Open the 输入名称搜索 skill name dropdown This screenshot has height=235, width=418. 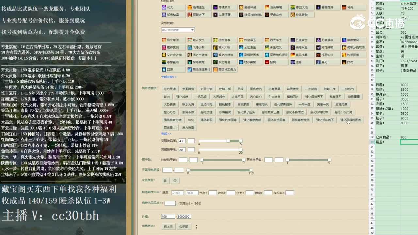point(177,30)
